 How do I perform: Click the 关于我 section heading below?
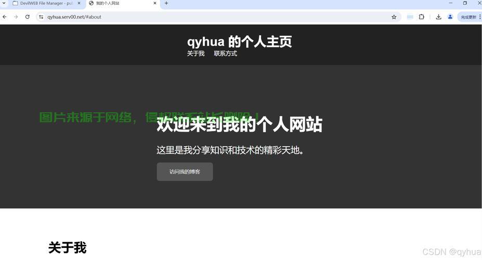pos(67,248)
